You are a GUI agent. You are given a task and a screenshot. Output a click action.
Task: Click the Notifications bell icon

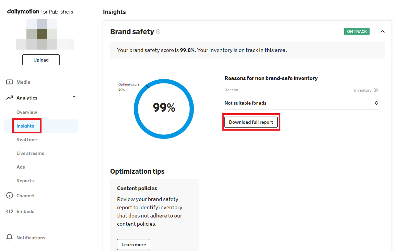coord(10,238)
